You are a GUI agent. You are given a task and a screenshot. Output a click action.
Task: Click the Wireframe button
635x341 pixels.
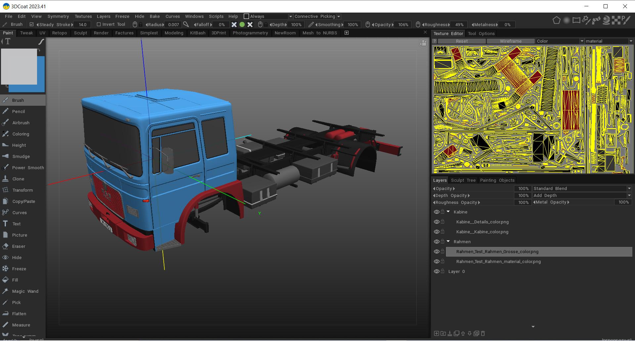point(511,41)
